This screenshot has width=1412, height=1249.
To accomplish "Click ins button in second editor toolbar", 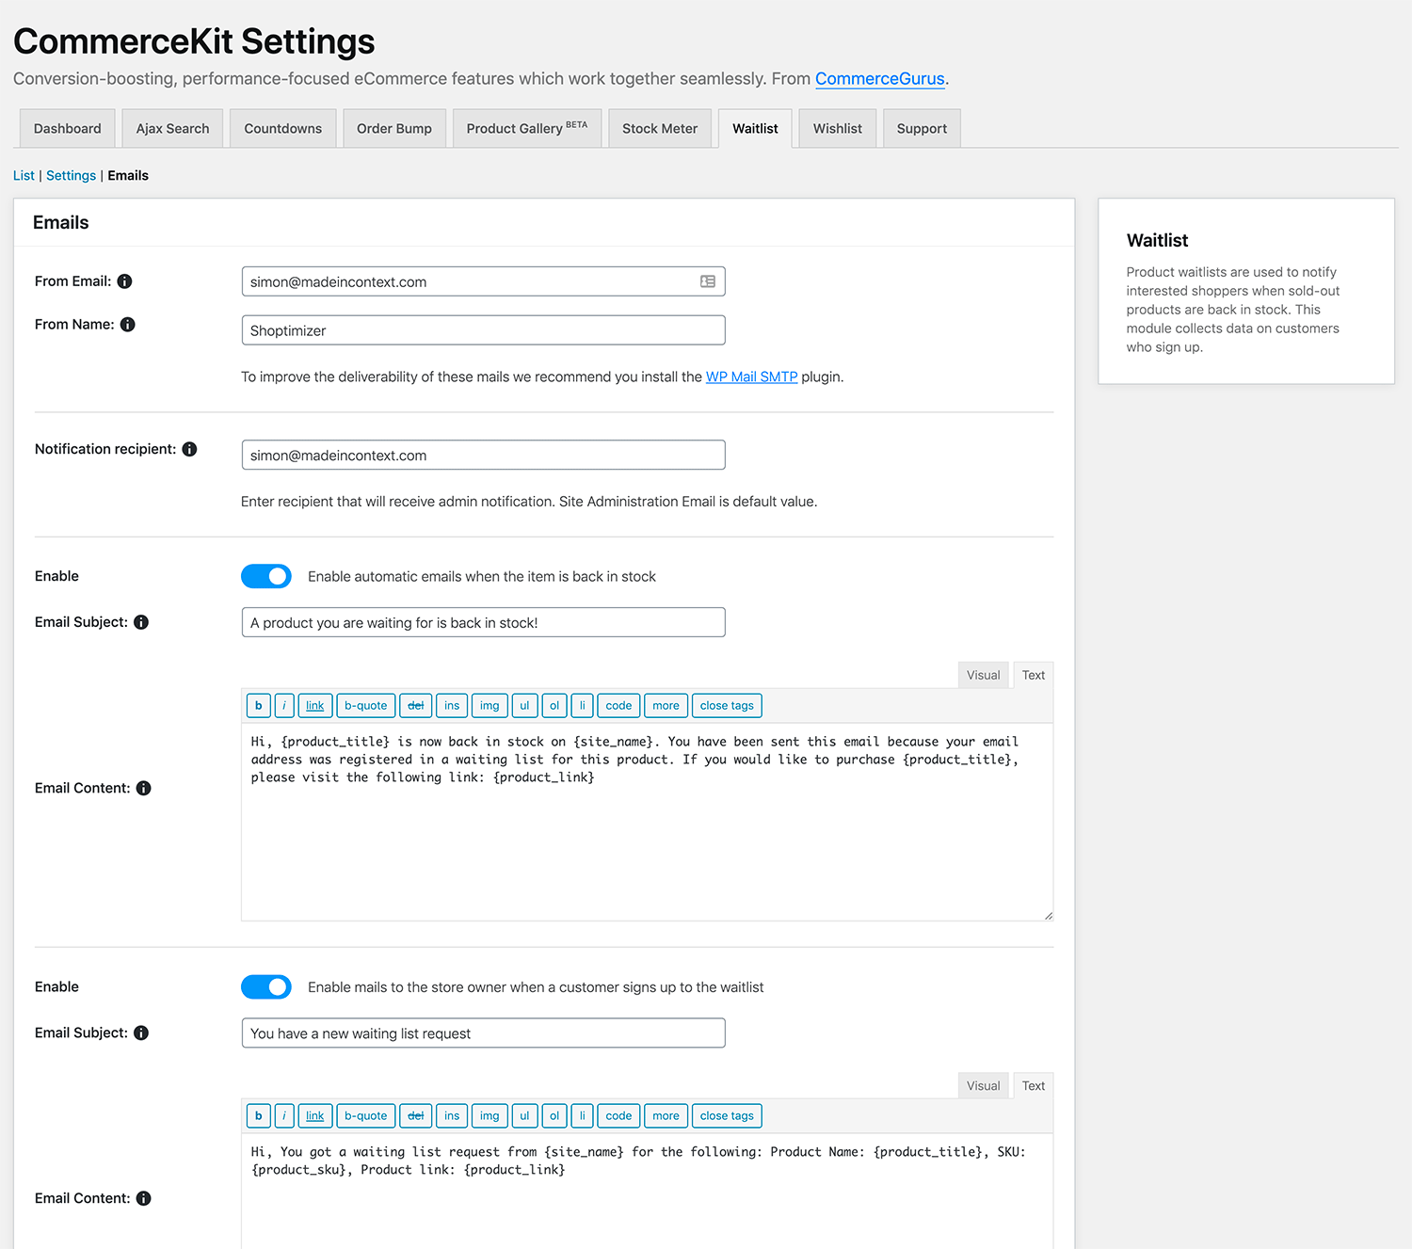I will point(452,1115).
